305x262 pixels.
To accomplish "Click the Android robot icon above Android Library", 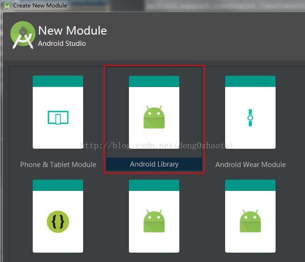I will 154,117.
